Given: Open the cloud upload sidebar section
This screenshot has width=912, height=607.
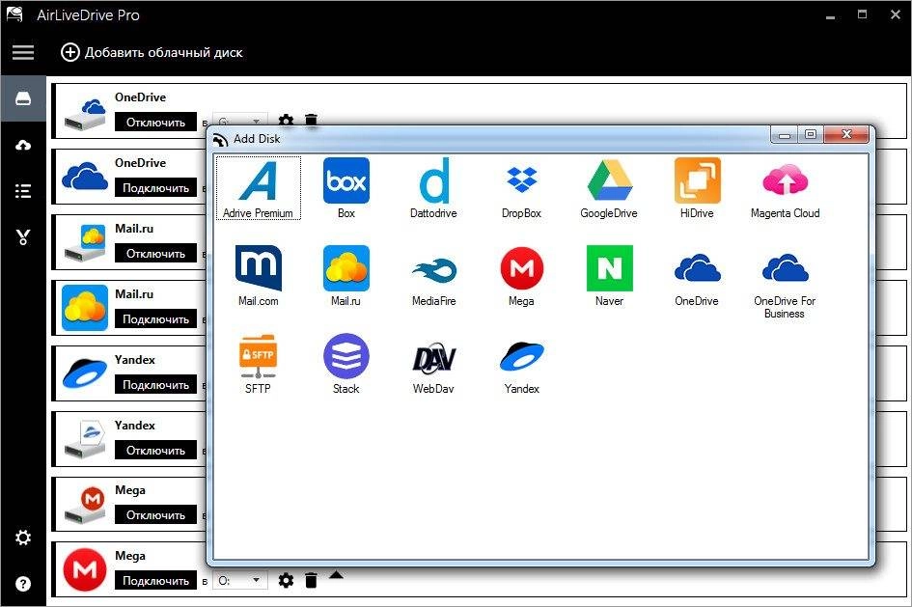Looking at the screenshot, I should [23, 145].
